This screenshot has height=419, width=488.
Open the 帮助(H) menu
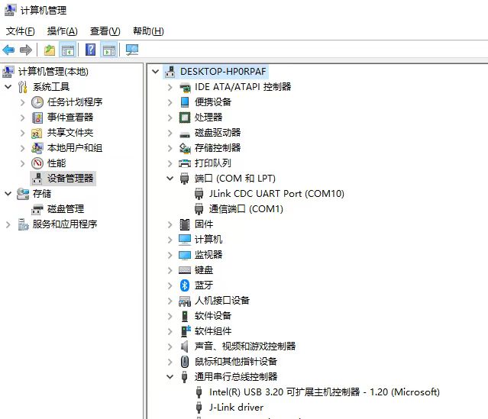click(x=148, y=31)
